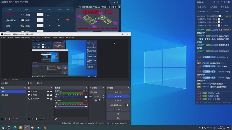Delete selected source using Sources panel trash icon
The image size is (232, 130).
(32, 119)
